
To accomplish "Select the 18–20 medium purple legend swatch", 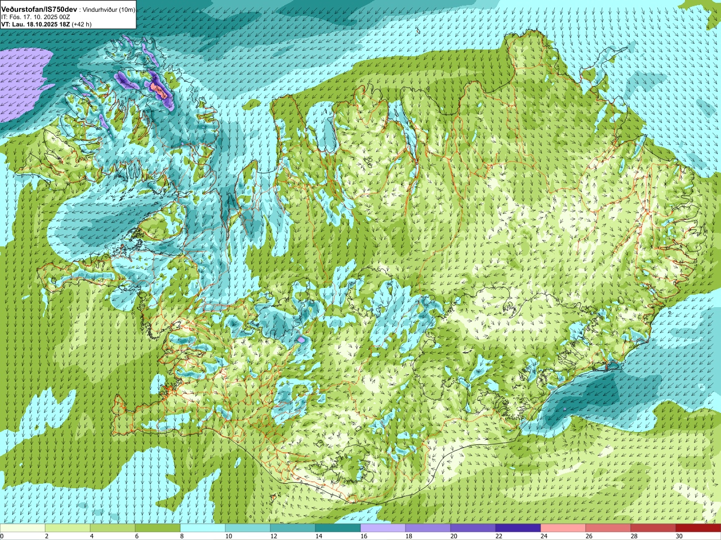I will [x=428, y=528].
